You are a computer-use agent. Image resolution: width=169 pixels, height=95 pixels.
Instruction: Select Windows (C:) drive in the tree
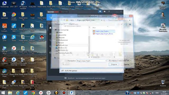[x=62, y=48]
